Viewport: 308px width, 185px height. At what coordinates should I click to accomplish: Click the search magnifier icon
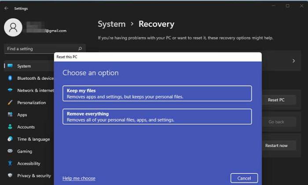(x=80, y=48)
